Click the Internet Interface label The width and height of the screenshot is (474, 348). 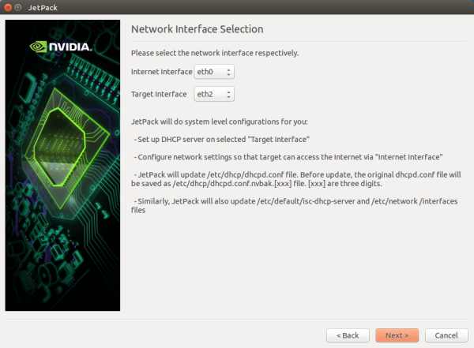[161, 72]
